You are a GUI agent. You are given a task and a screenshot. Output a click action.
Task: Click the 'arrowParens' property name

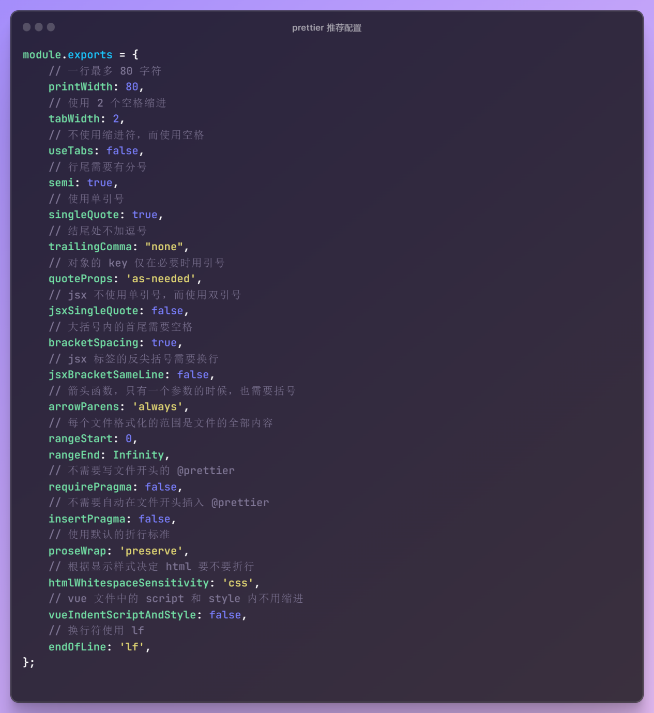click(84, 407)
